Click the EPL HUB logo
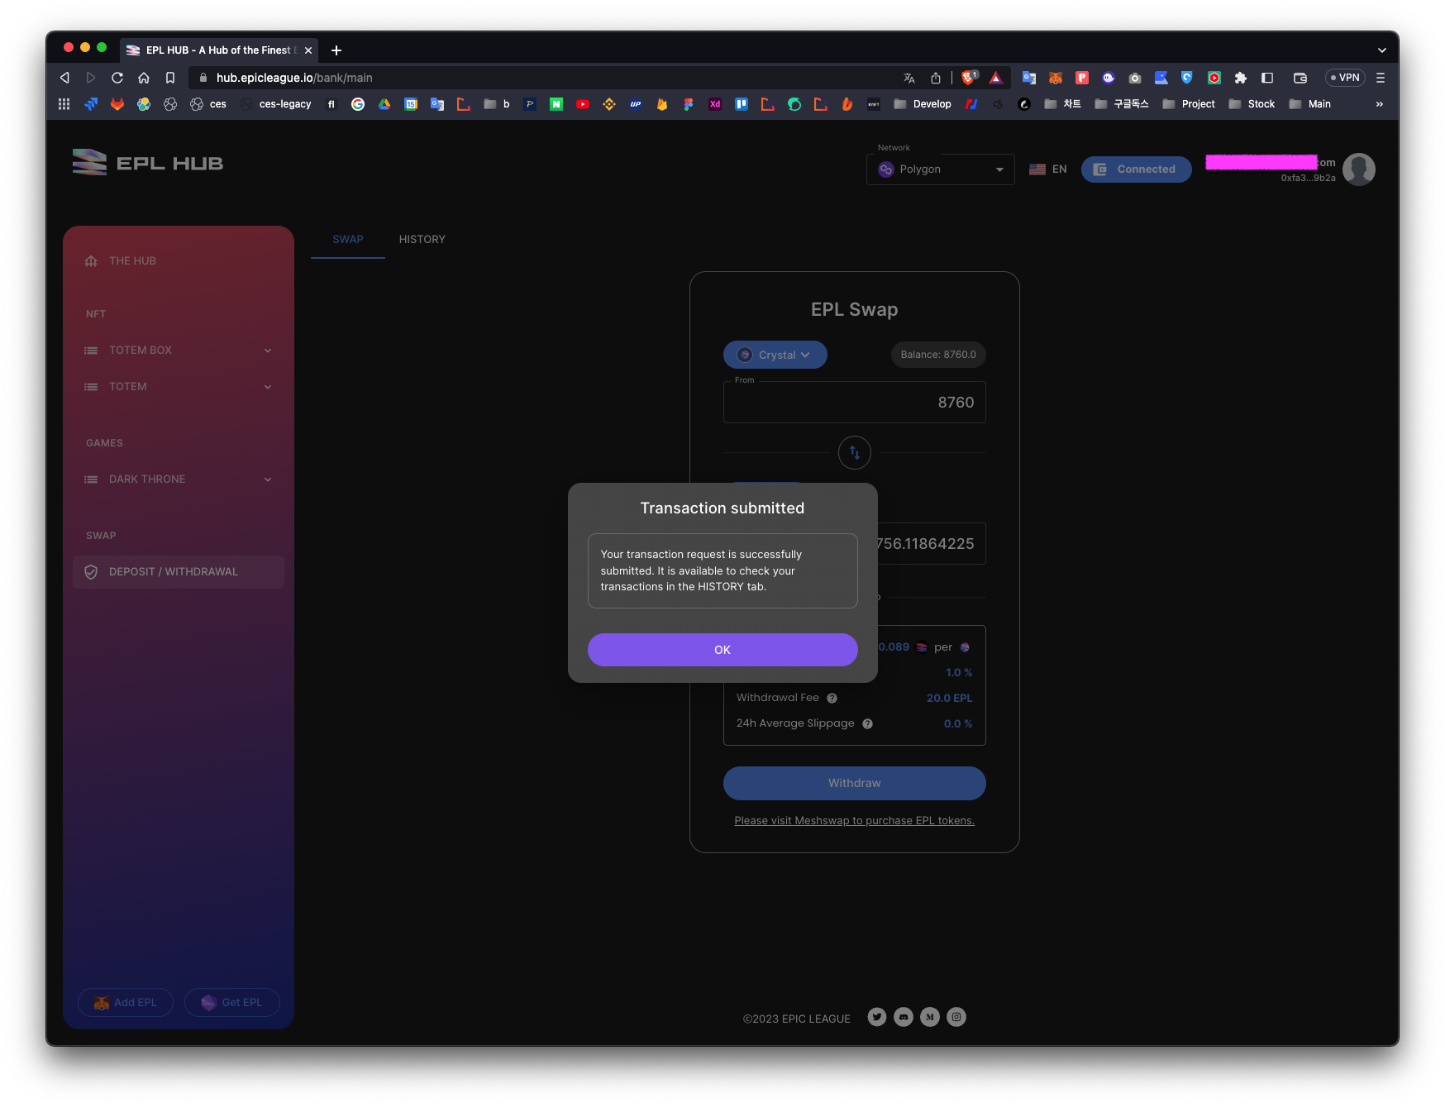This screenshot has width=1445, height=1107. (148, 163)
